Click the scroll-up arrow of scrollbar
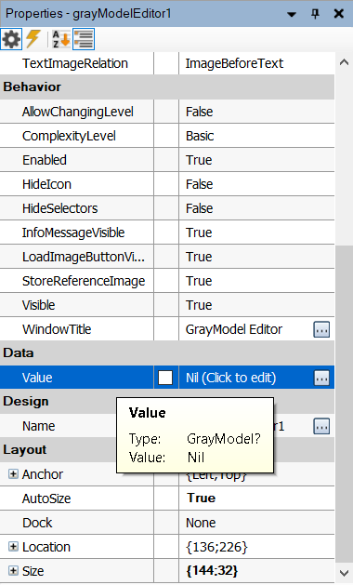The width and height of the screenshot is (353, 585). (344, 62)
